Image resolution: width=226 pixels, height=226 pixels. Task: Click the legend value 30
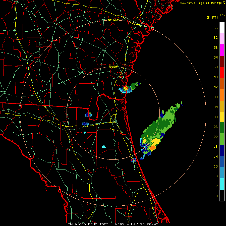tap(216, 117)
